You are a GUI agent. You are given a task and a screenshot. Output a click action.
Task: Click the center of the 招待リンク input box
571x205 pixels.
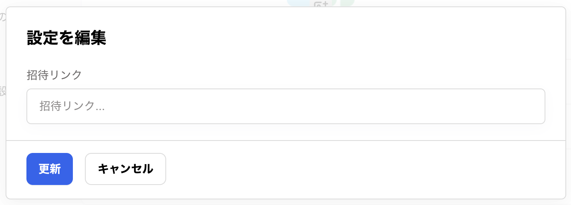pyautogui.click(x=285, y=106)
